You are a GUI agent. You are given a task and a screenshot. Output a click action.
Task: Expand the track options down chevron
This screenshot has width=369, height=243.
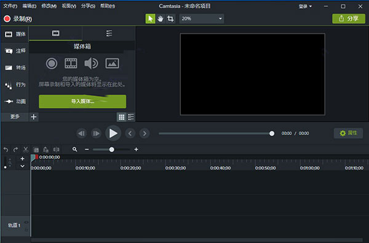pyautogui.click(x=22, y=166)
